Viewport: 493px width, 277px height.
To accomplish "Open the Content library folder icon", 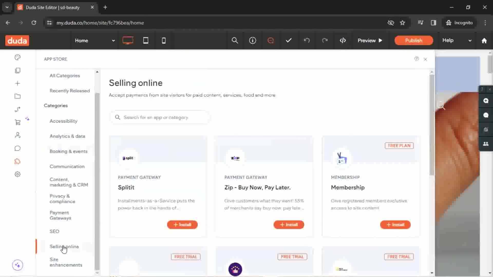I will pos(17,96).
